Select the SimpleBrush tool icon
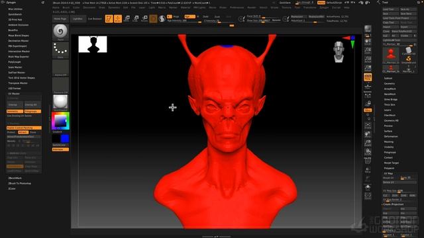Image resolution: width=424 pixels, height=238 pixels. coord(409,59)
